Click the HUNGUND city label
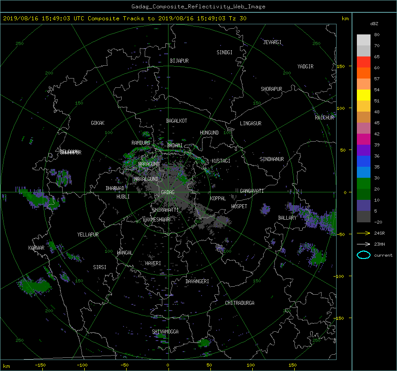The height and width of the screenshot is (371, 397). tap(209, 133)
